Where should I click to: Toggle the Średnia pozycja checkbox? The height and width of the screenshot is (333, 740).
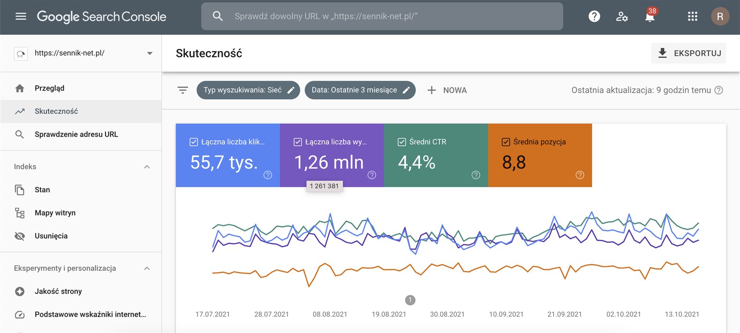[x=506, y=142]
